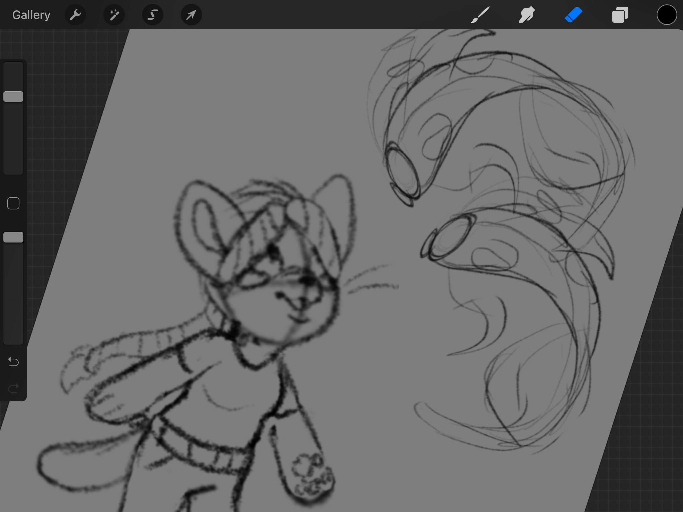Click the brush opacity slider handle
Viewport: 683px width, 512px height.
pos(13,237)
